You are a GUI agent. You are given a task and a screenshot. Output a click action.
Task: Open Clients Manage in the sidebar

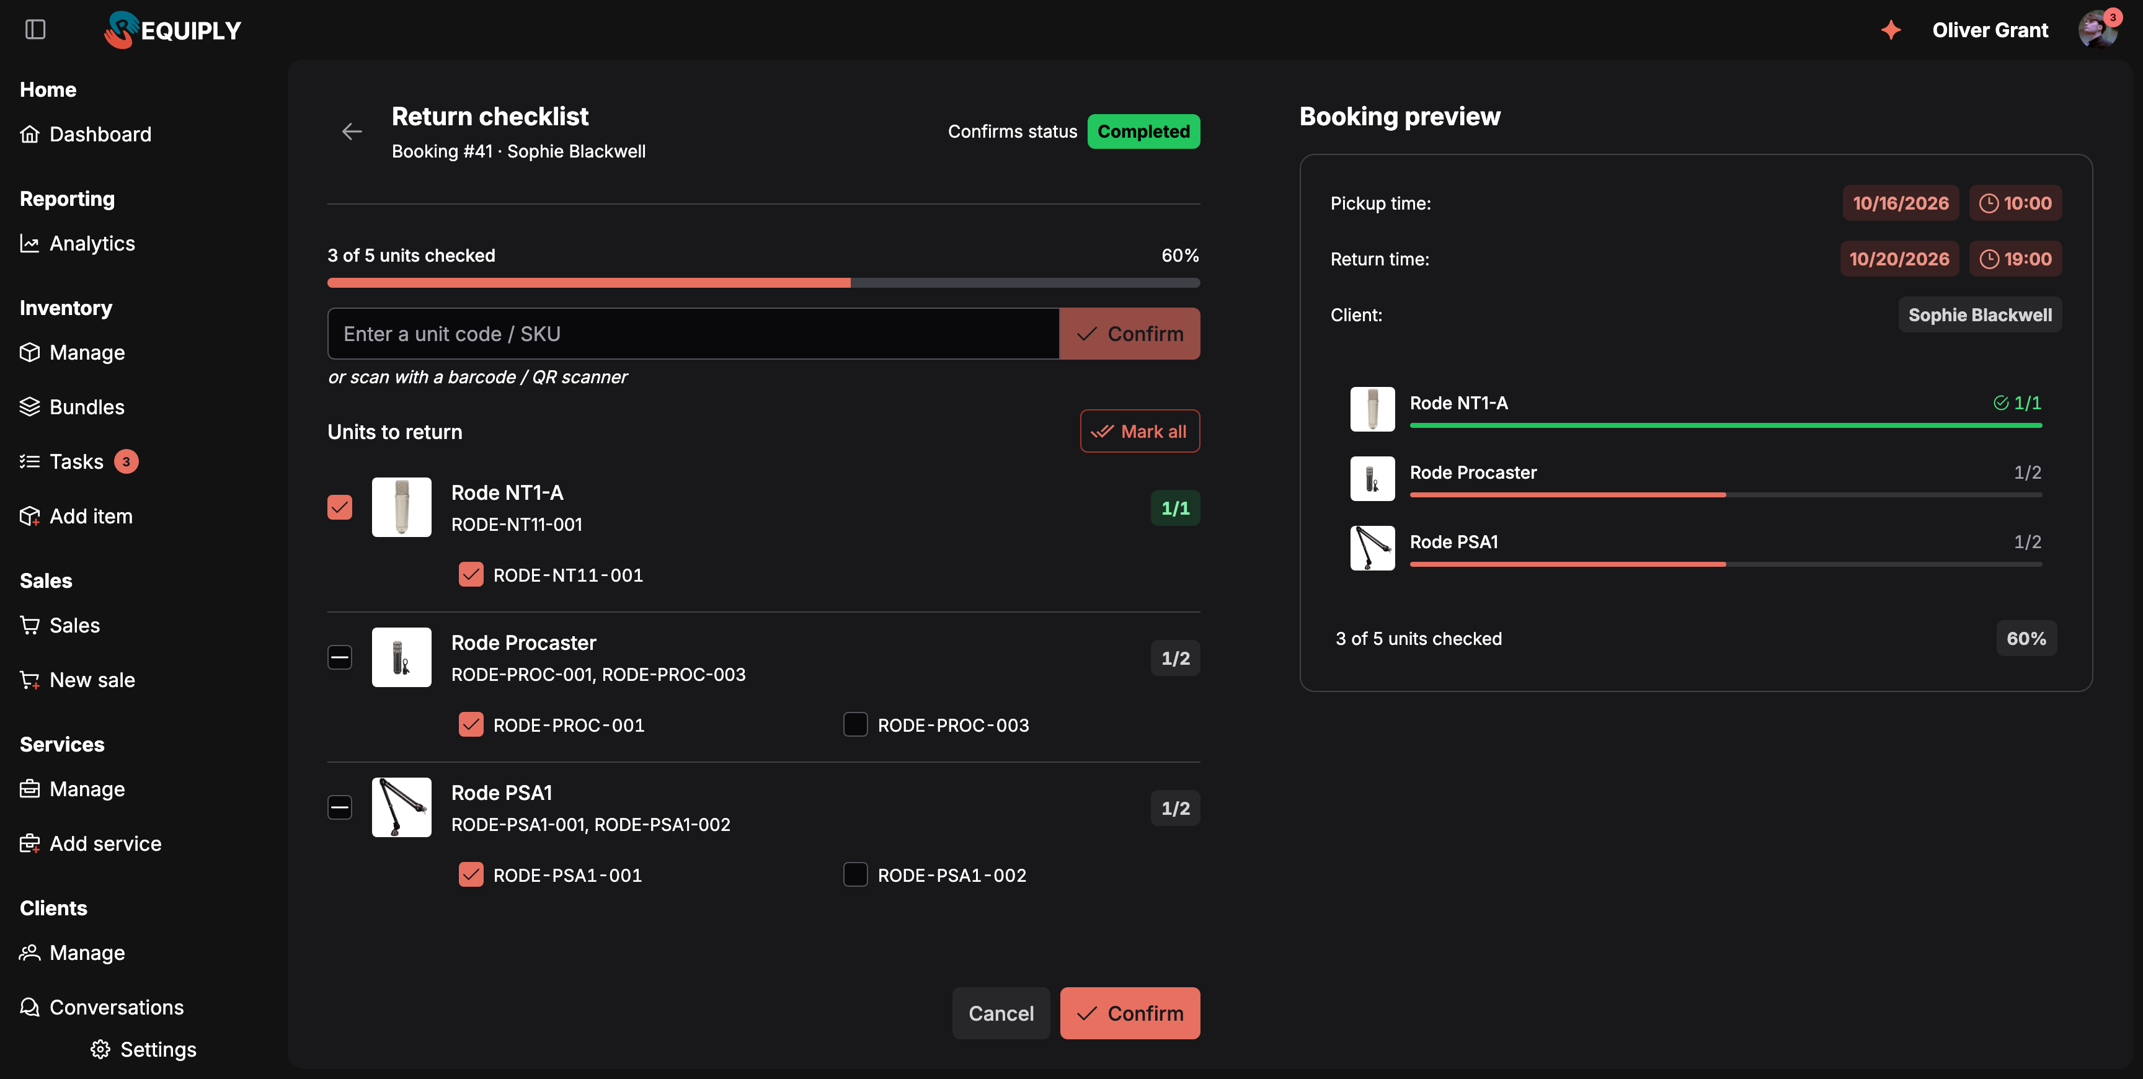click(x=73, y=952)
